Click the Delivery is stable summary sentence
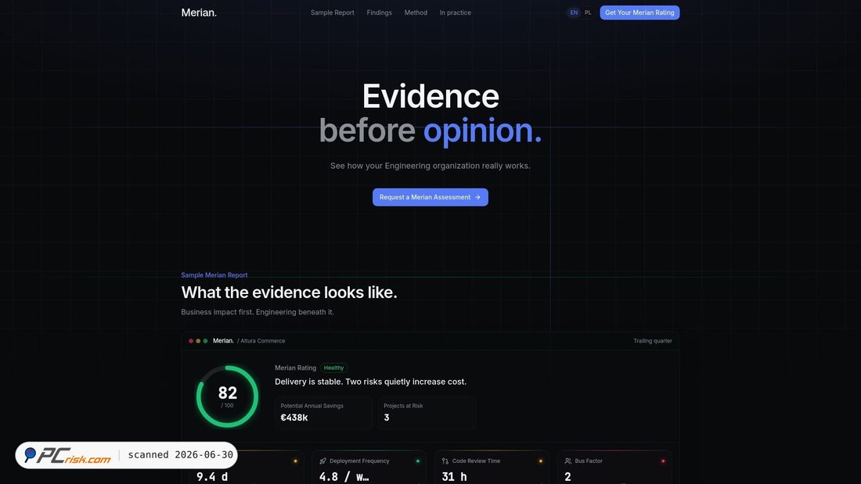This screenshot has height=484, width=861. pyautogui.click(x=371, y=382)
